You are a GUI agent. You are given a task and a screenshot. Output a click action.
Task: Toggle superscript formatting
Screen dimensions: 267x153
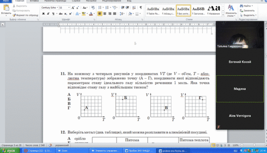(x=70, y=14)
